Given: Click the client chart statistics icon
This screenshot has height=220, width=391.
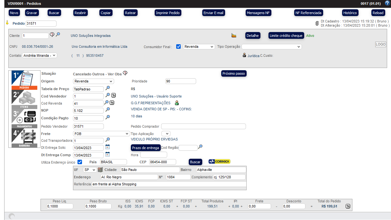Looking at the screenshot, I should tap(234, 36).
